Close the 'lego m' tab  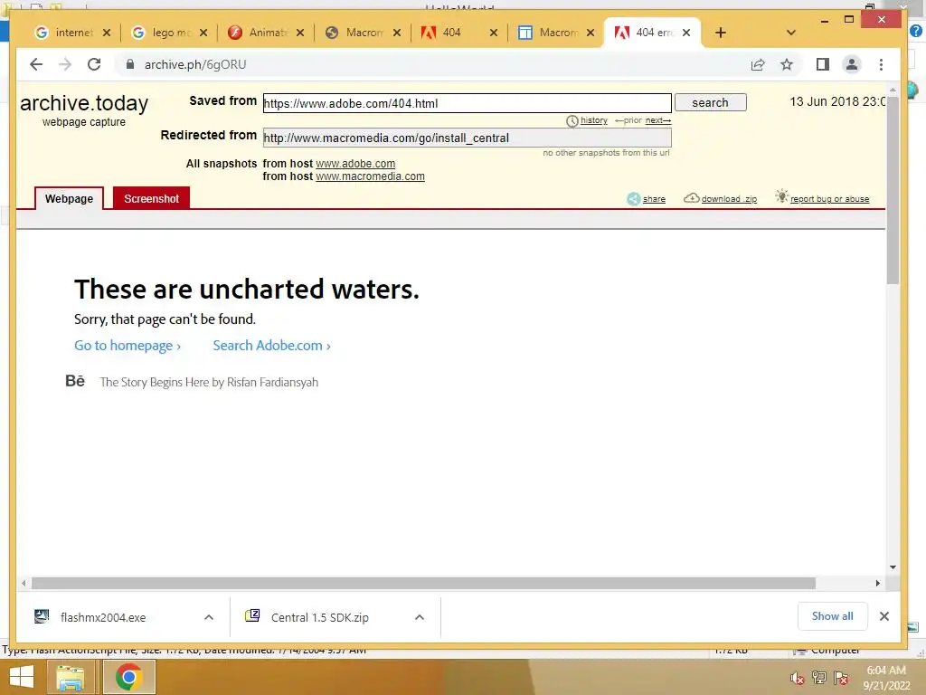[203, 33]
